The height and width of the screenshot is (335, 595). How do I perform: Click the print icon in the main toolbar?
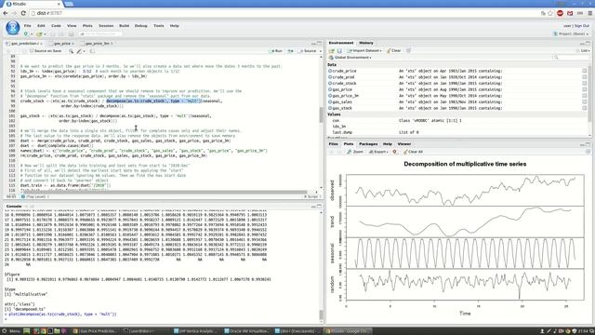(71, 33)
